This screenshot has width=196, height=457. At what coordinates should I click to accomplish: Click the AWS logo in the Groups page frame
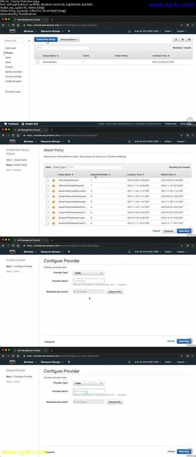coord(12,31)
